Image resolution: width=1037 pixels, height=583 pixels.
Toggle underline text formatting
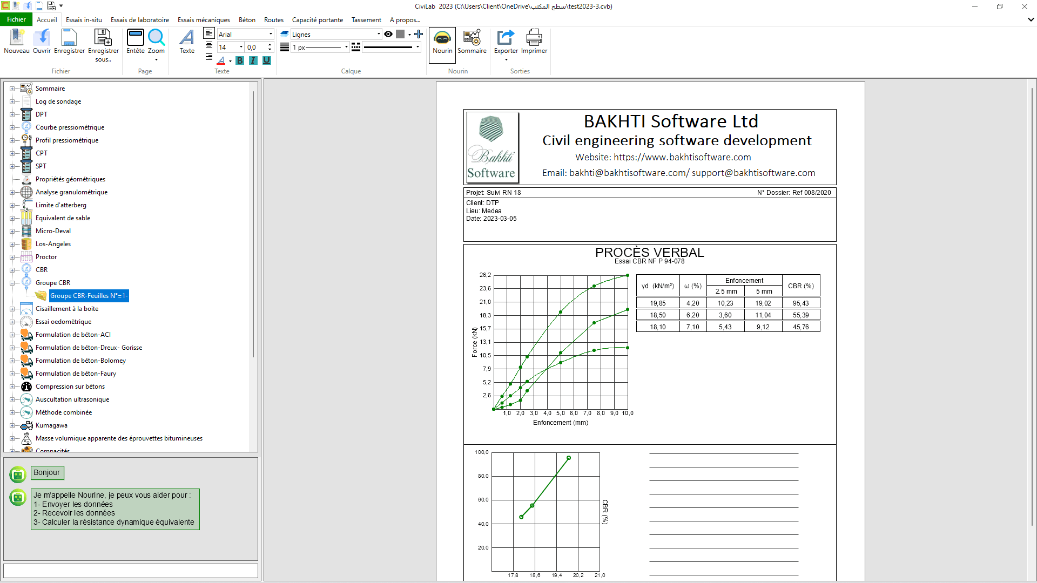click(267, 60)
